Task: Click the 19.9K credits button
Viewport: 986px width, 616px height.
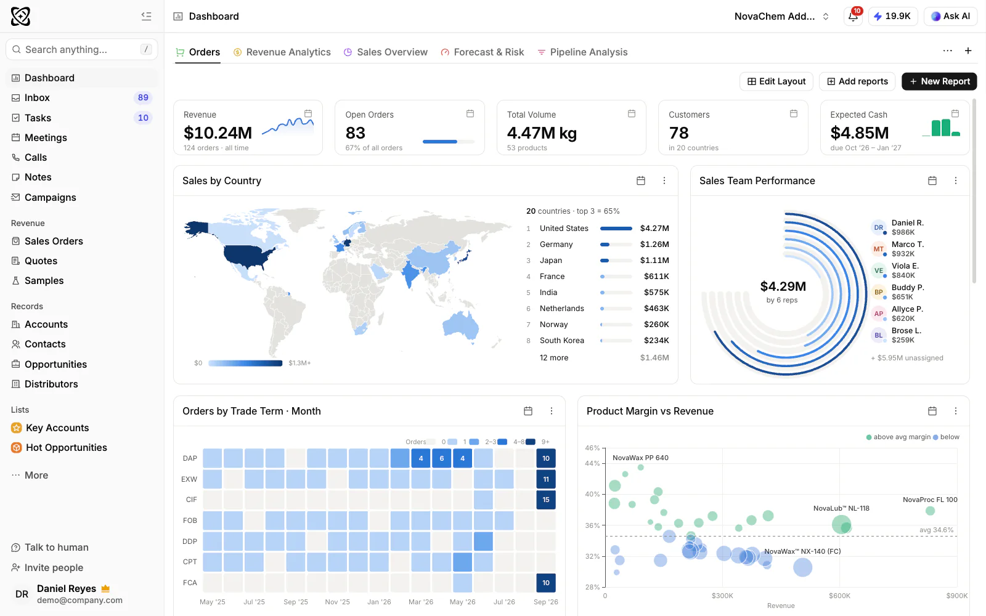Action: [893, 17]
